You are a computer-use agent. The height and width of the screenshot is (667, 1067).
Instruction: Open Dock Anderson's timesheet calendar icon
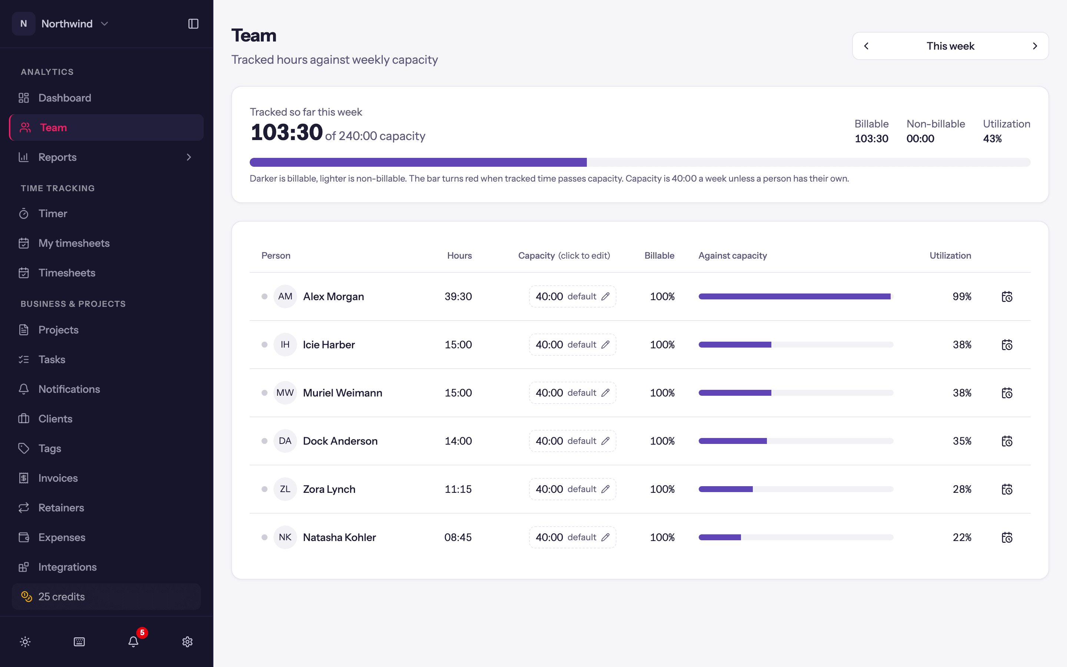point(1007,441)
